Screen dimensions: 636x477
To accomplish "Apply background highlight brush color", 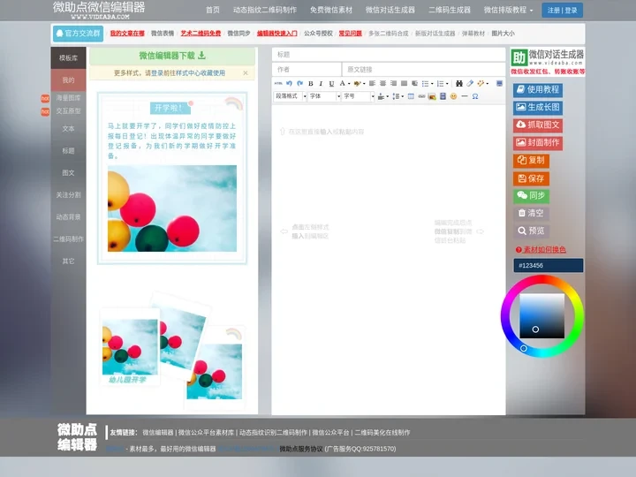I will tap(357, 83).
